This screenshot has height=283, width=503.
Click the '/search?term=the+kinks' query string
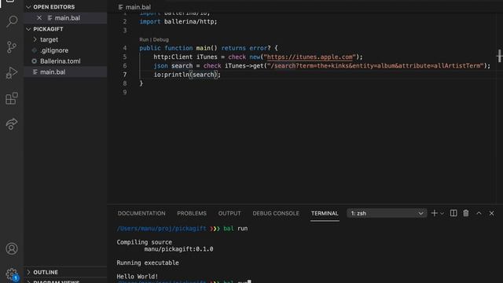pyautogui.click(x=310, y=66)
